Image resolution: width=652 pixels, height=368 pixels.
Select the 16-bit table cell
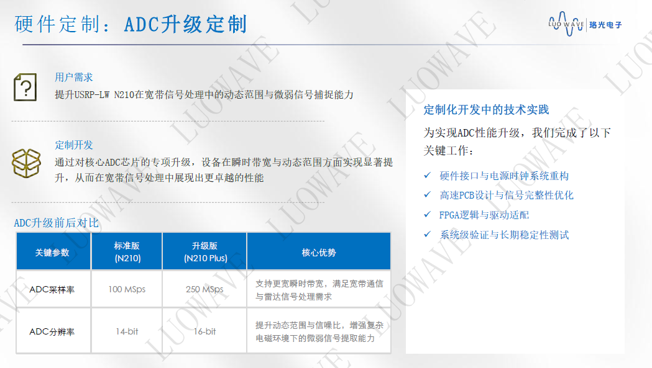tap(204, 331)
